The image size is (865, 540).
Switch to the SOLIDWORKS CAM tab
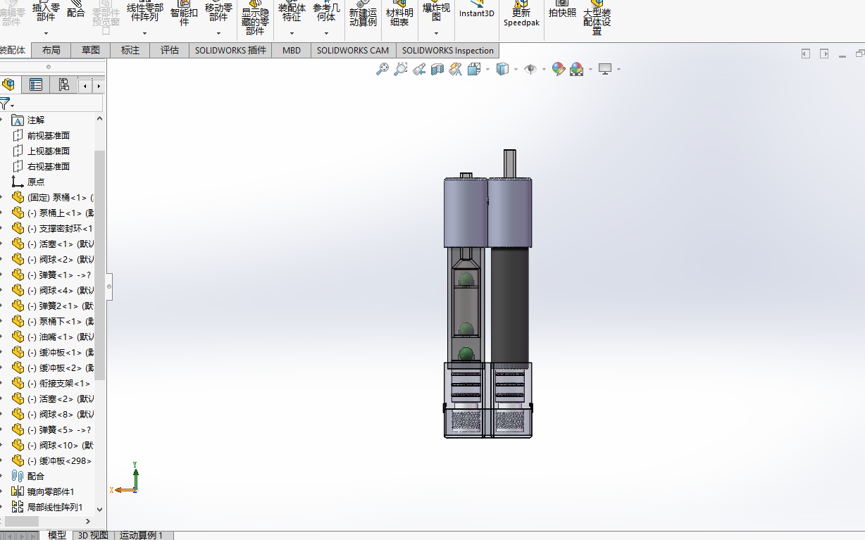point(353,51)
